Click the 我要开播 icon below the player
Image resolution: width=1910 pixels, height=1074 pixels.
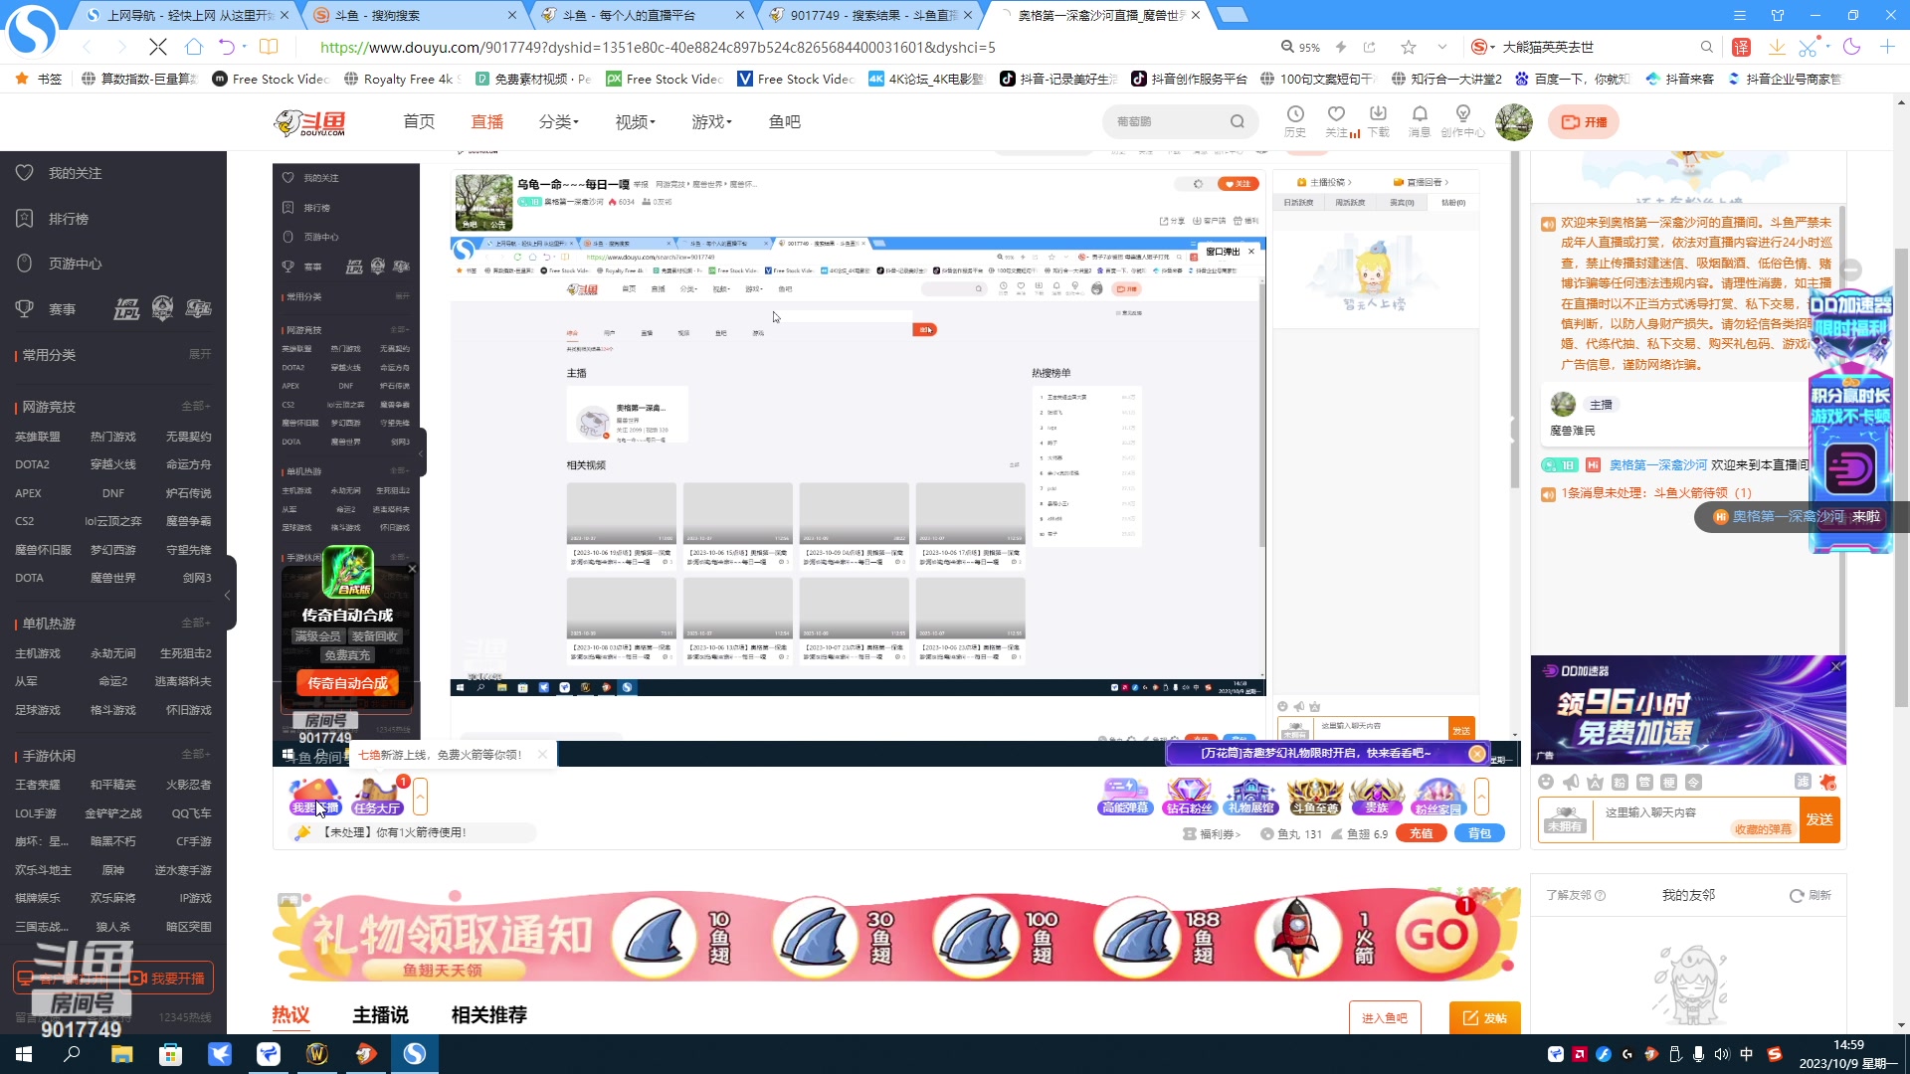pyautogui.click(x=315, y=797)
